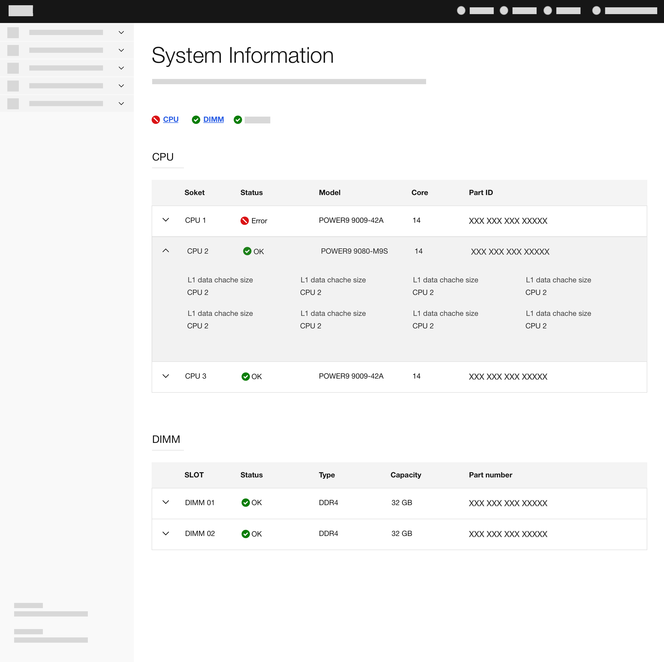Select the last sidebar navigation item
Screen dimensions: 664x662
(66, 104)
